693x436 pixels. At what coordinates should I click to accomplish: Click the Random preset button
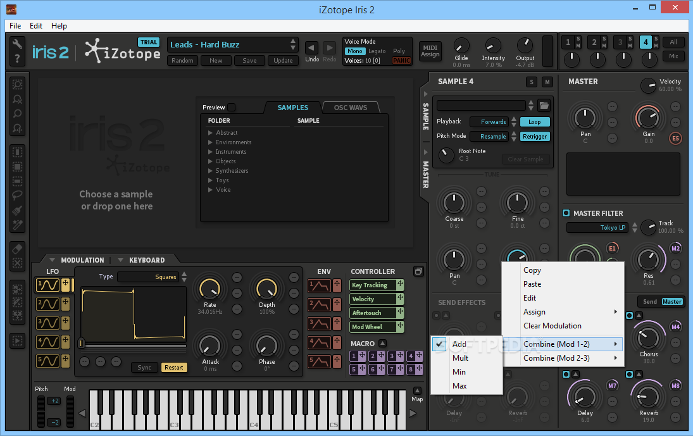pos(182,61)
